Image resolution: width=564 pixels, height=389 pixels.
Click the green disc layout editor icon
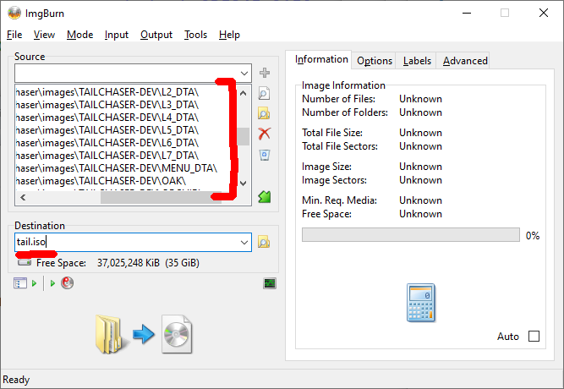(264, 196)
